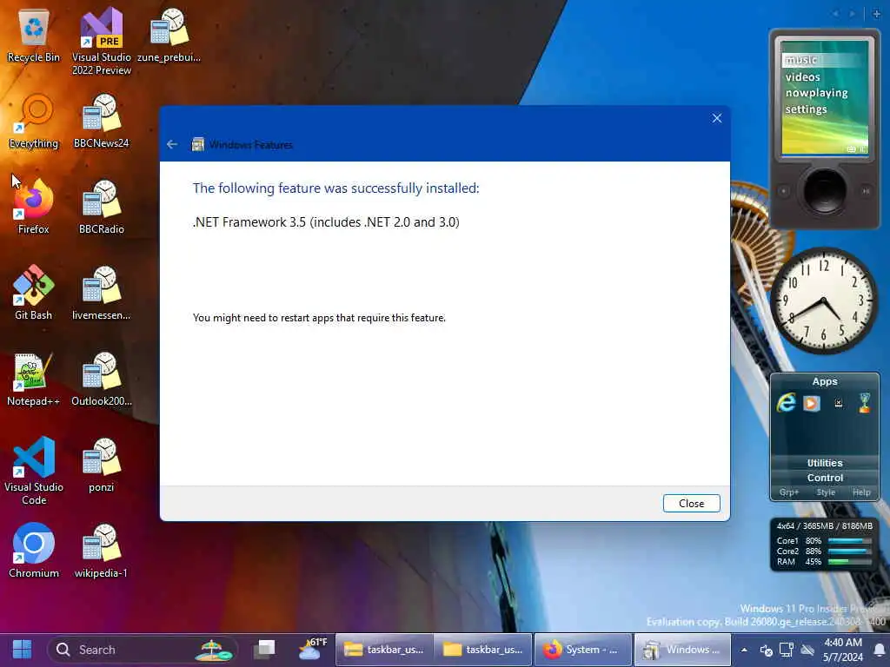Expand the Control section in launcher gadget
890x667 pixels.
pyautogui.click(x=824, y=478)
